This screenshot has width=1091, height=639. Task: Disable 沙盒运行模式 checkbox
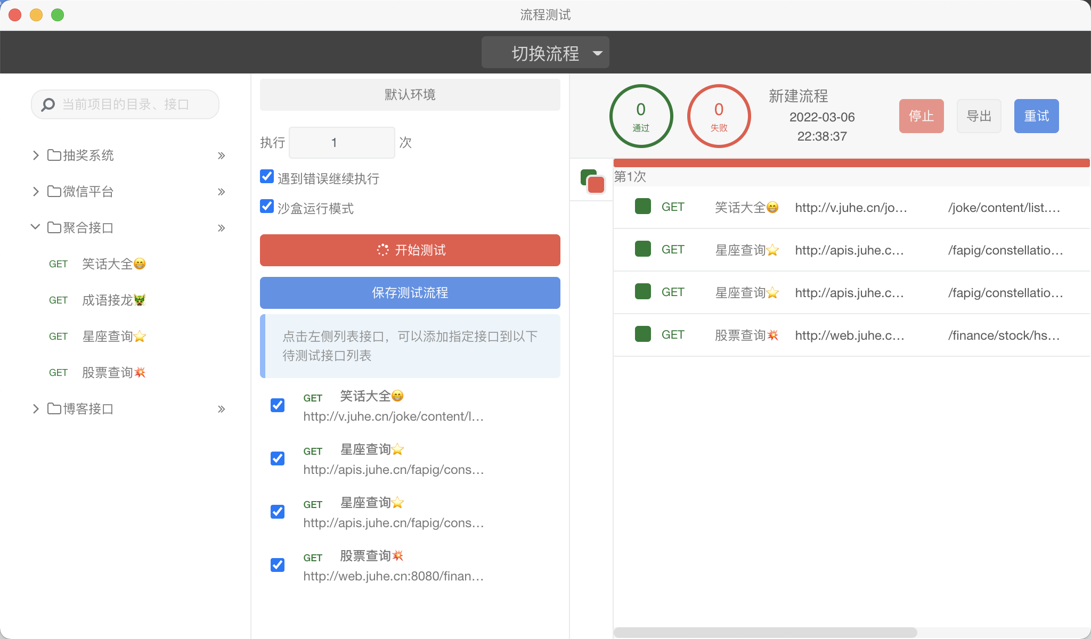click(267, 207)
